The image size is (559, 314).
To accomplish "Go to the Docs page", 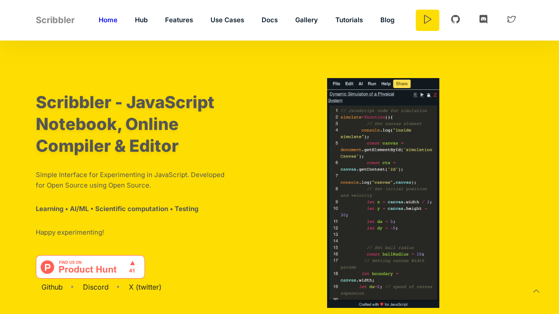I will coord(269,20).
